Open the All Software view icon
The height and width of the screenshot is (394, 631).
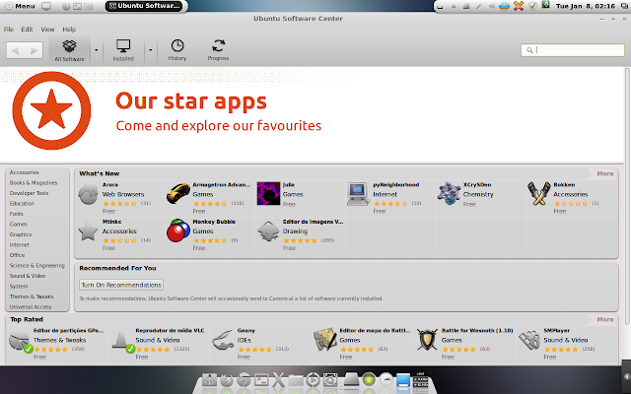tap(69, 46)
